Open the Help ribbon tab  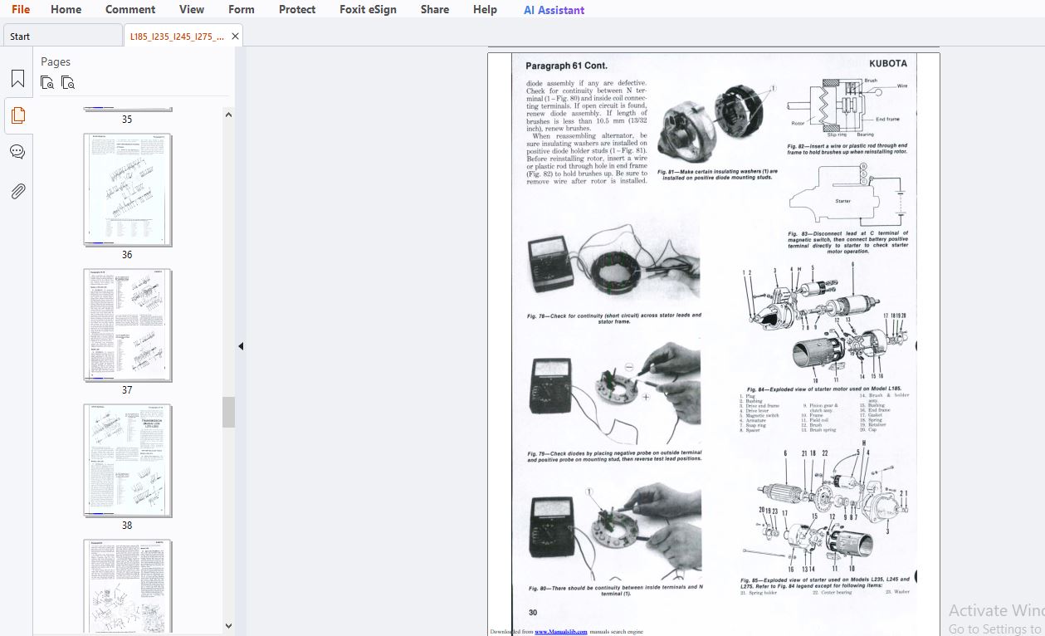click(x=485, y=9)
